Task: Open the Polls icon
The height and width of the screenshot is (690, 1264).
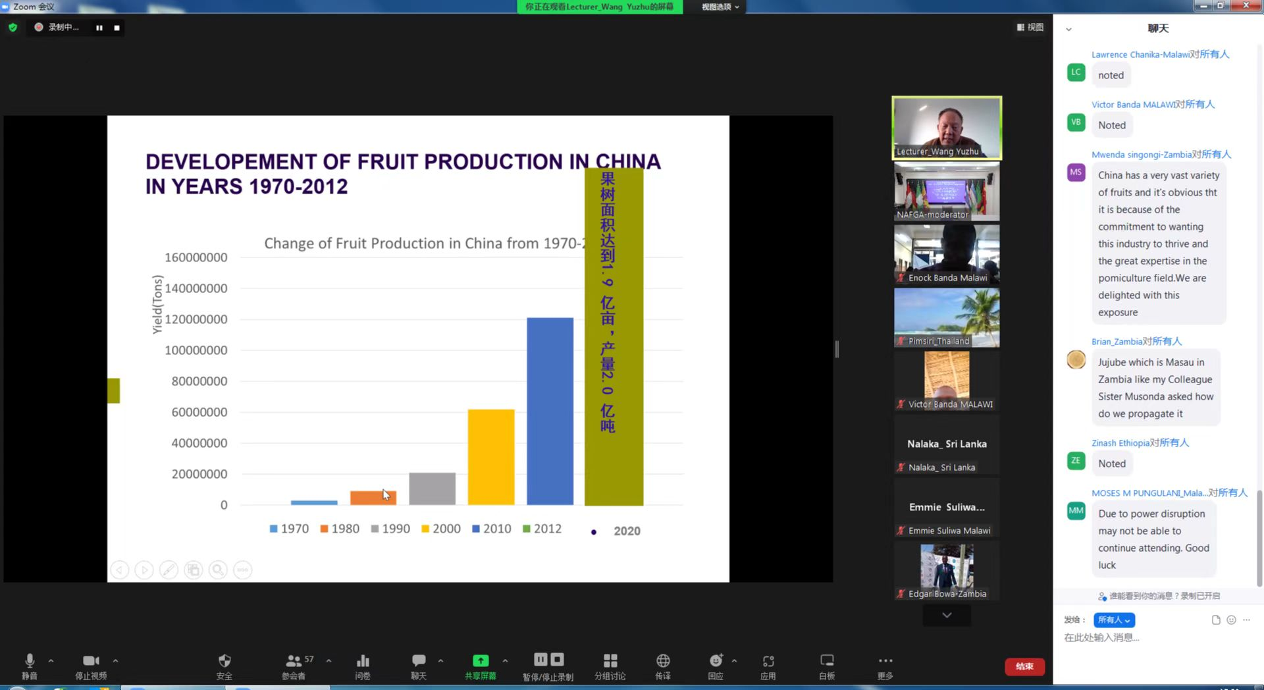Action: [363, 666]
